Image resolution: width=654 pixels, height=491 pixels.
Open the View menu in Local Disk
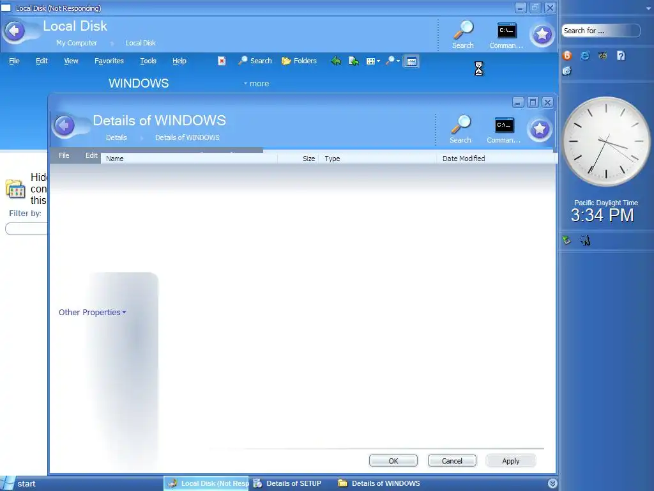click(x=71, y=61)
